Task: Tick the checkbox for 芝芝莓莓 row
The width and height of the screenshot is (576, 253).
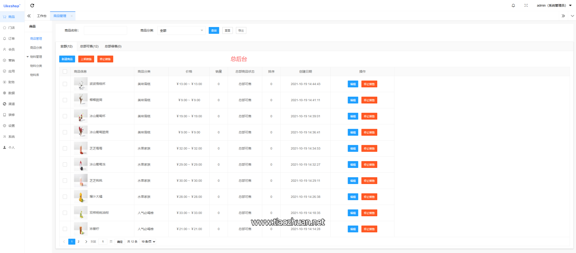Action: (x=65, y=148)
